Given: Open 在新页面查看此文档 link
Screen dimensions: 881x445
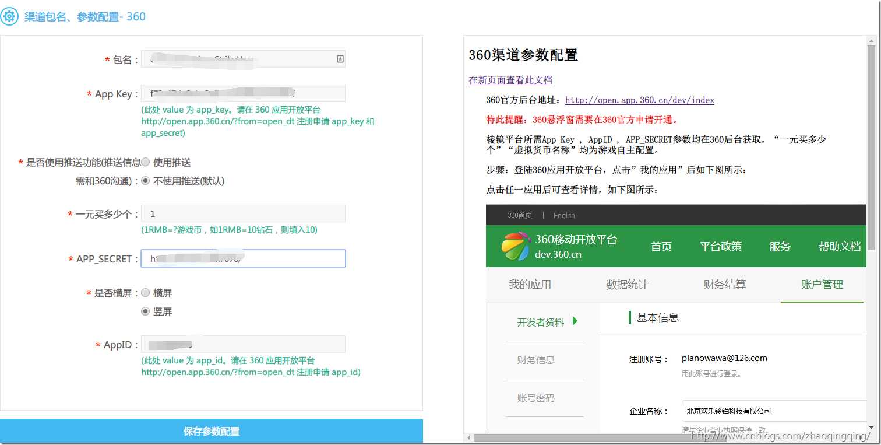Looking at the screenshot, I should coord(510,80).
